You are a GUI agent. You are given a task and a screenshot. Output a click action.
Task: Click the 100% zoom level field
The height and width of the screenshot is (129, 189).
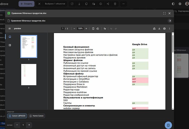(x=80, y=28)
